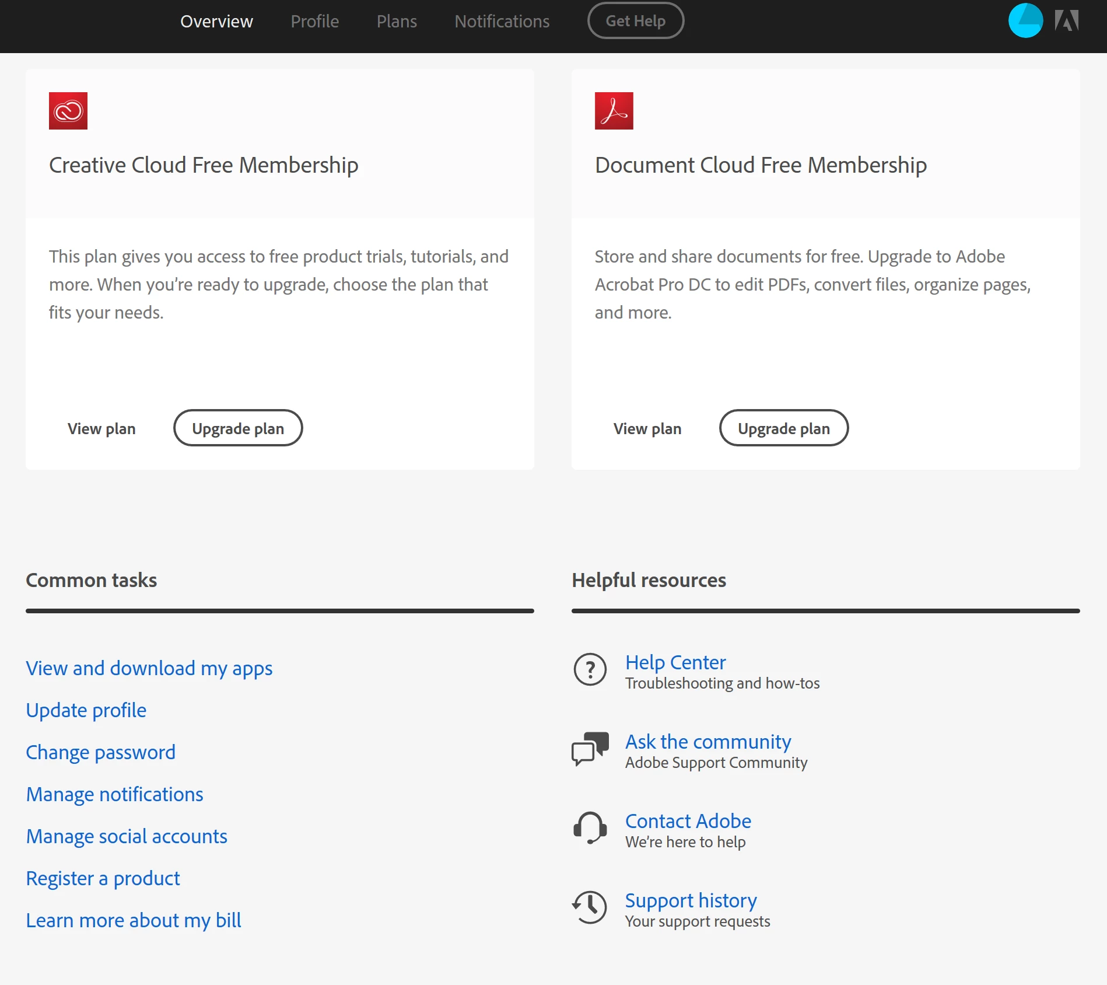View plan for Document Cloud membership
The image size is (1107, 985).
[x=647, y=428]
